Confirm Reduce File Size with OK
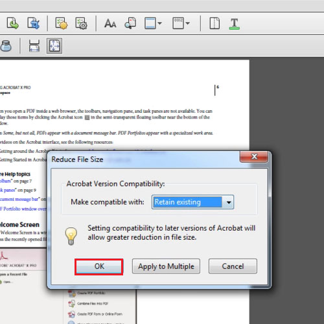 coord(99,266)
